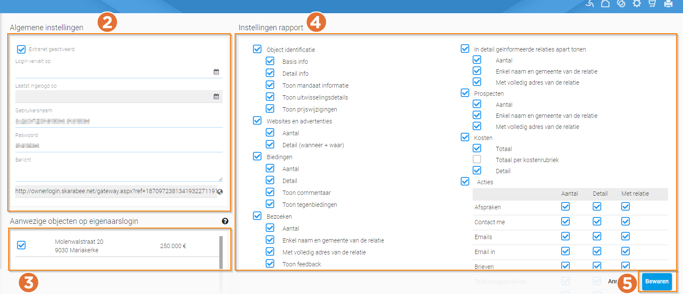Uncheck Afspraken Aantal checkbox
Screen dimensions: 683x294
click(565, 206)
